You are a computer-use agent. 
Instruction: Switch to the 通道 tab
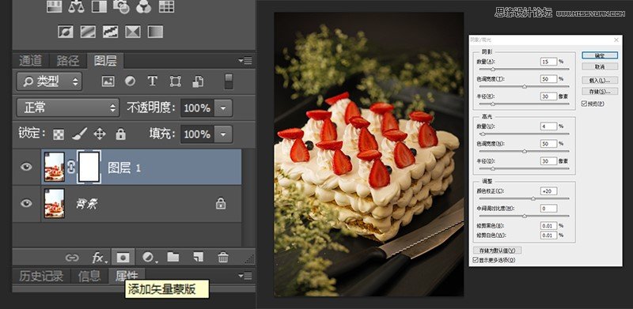click(31, 61)
